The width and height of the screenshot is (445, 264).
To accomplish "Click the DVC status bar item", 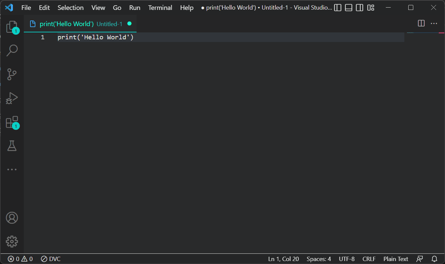I will tap(51, 259).
